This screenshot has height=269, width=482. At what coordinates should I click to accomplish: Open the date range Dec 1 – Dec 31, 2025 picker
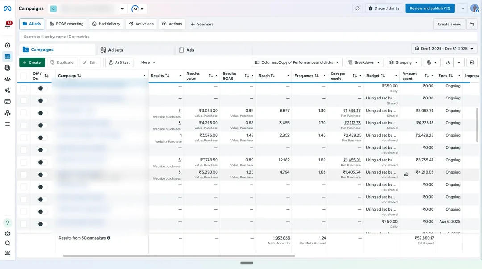pyautogui.click(x=444, y=49)
